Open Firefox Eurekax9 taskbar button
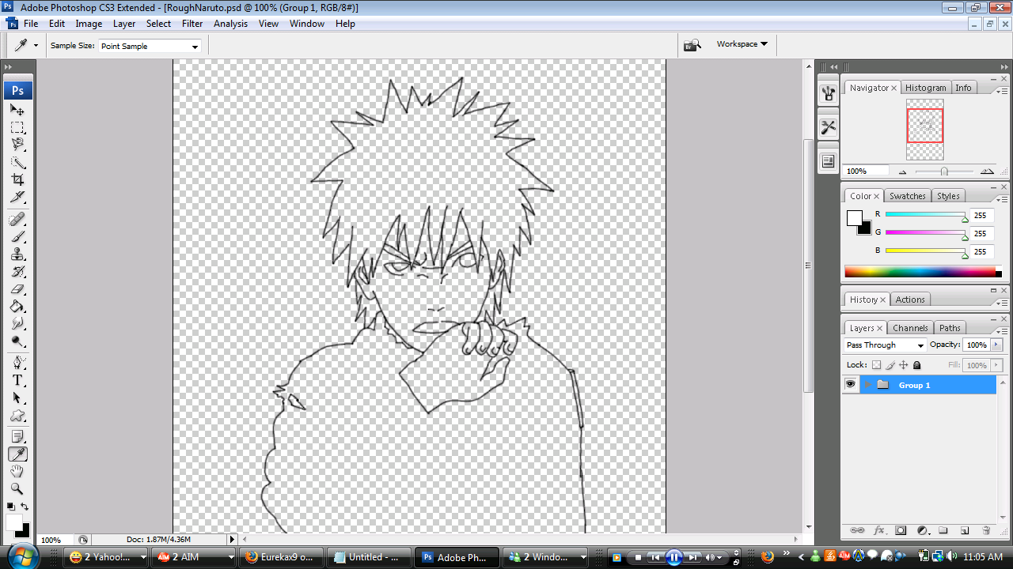Image resolution: width=1013 pixels, height=569 pixels. (x=280, y=557)
